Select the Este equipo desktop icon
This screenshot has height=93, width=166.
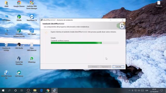[6, 18]
